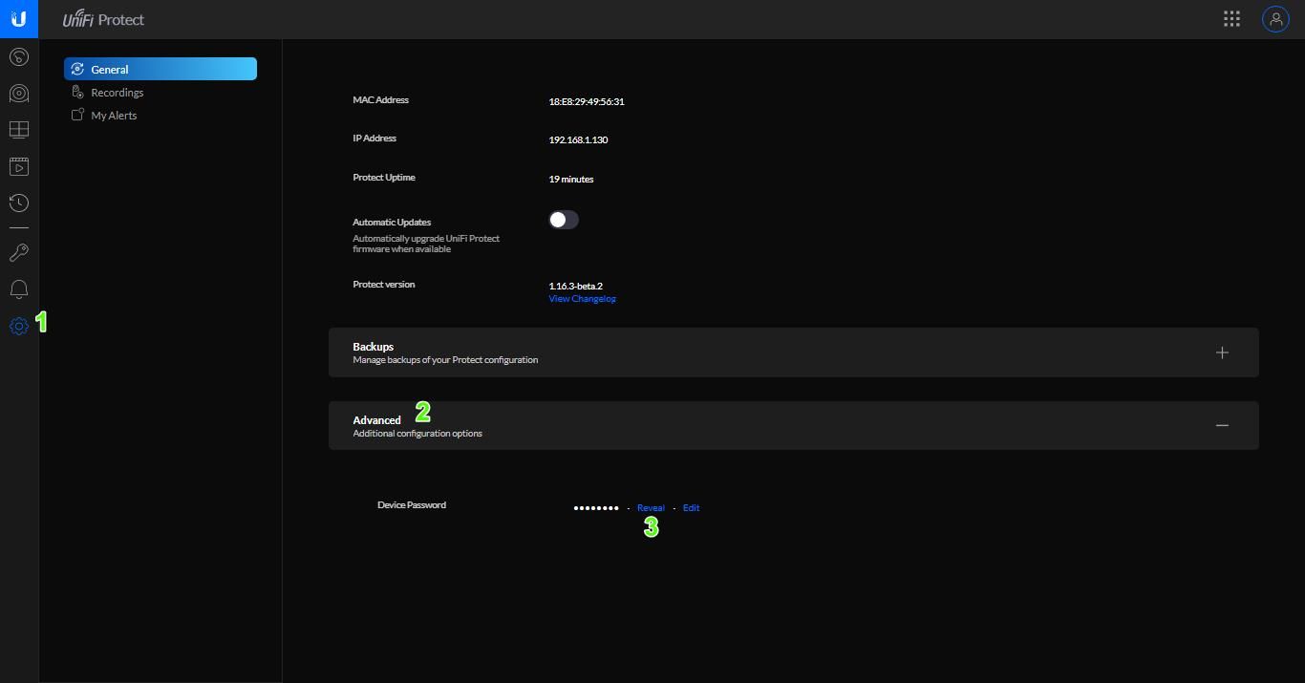Viewport: 1305px width, 683px height.
Task: Expand the Backups section with plus icon
Action: (x=1222, y=352)
